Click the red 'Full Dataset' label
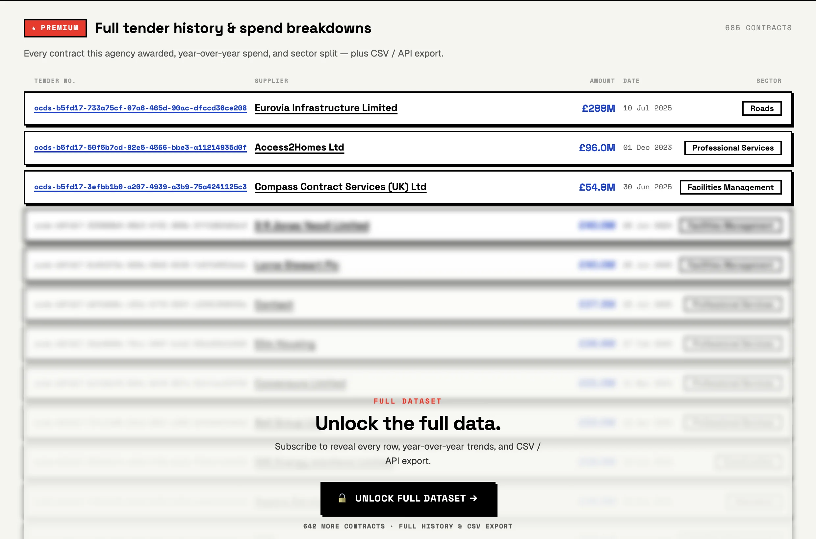The height and width of the screenshot is (539, 816). [x=407, y=401]
